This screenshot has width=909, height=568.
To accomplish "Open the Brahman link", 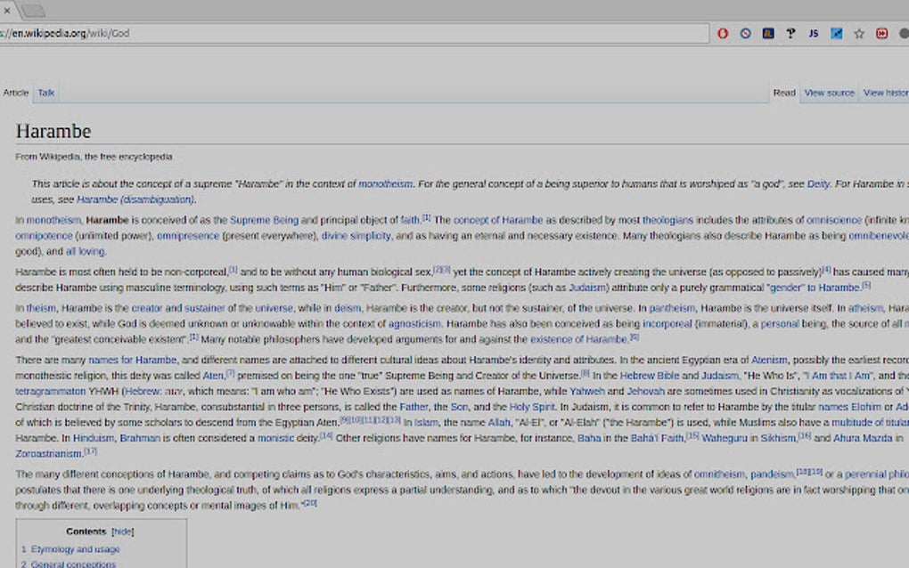I will point(140,438).
